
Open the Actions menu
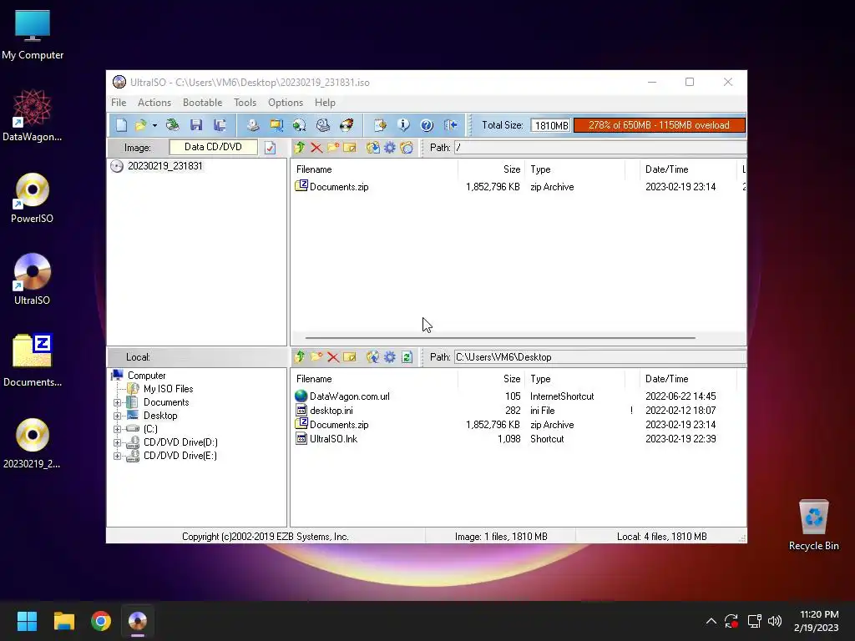[x=154, y=103]
